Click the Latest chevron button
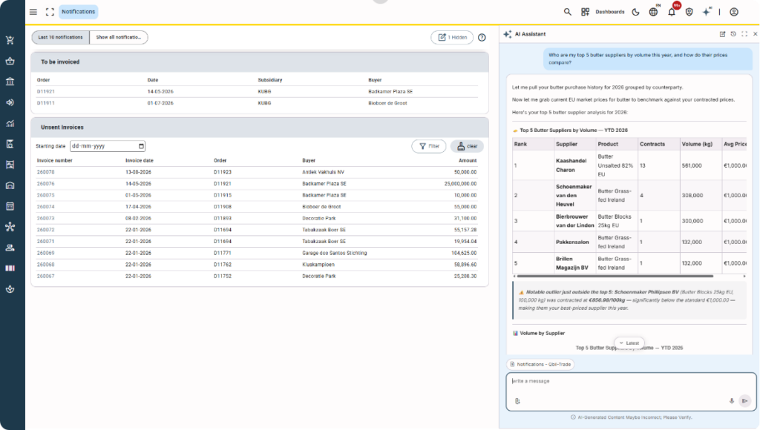This screenshot has height=430, width=760. coord(629,343)
